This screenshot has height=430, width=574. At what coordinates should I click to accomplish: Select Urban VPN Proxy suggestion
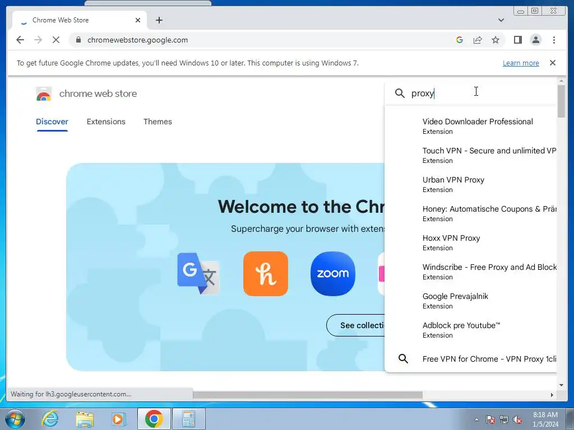pyautogui.click(x=471, y=184)
